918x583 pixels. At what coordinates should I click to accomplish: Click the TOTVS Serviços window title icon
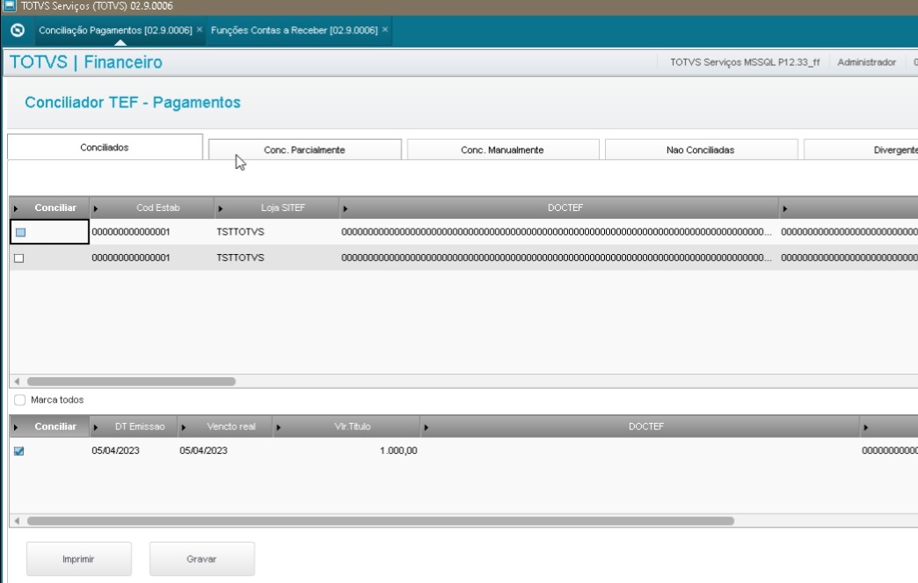pyautogui.click(x=10, y=6)
